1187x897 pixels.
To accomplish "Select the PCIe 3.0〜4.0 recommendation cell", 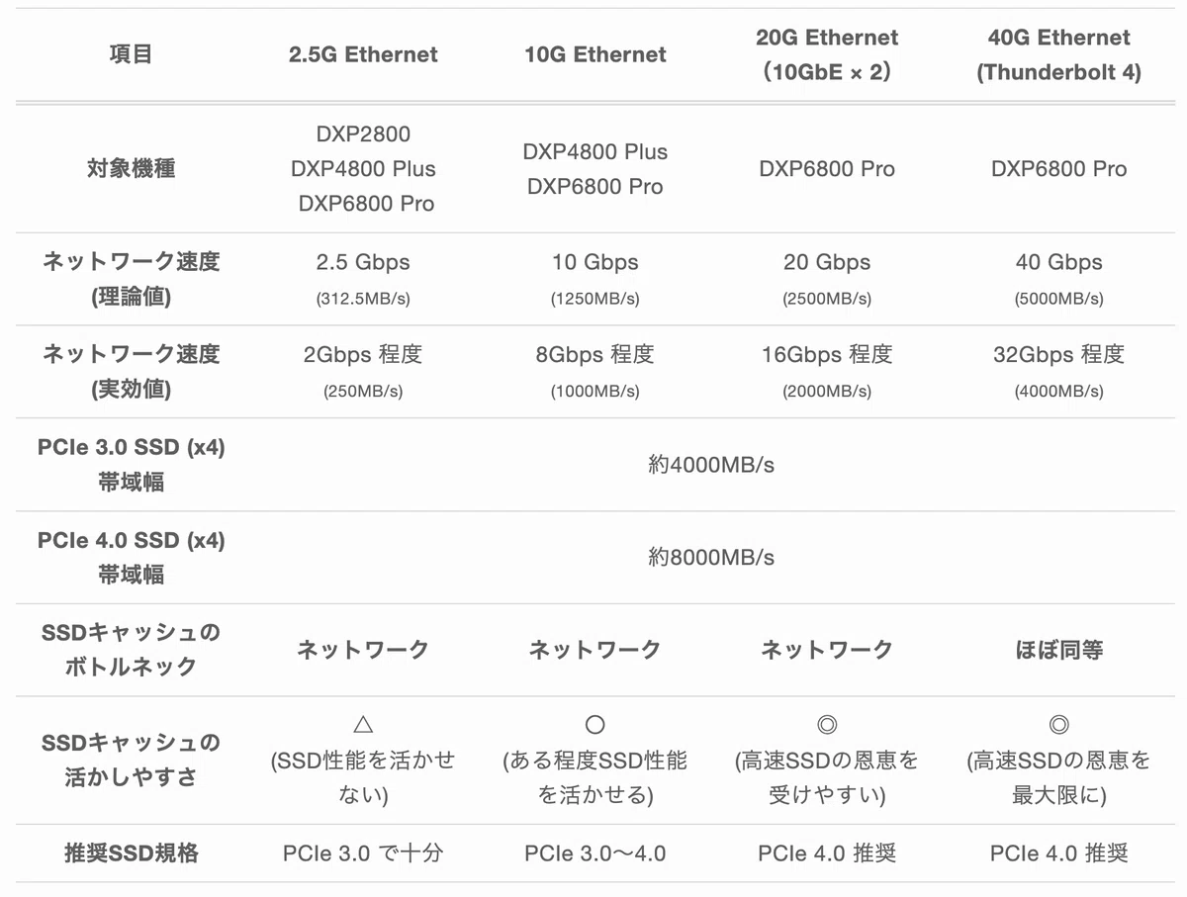I will [594, 852].
